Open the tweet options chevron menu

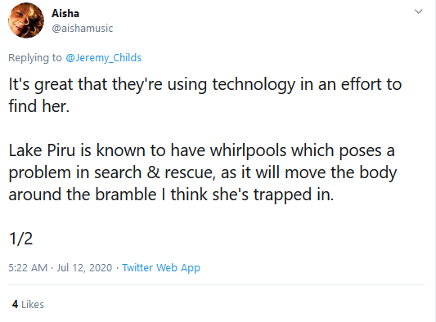[x=418, y=11]
